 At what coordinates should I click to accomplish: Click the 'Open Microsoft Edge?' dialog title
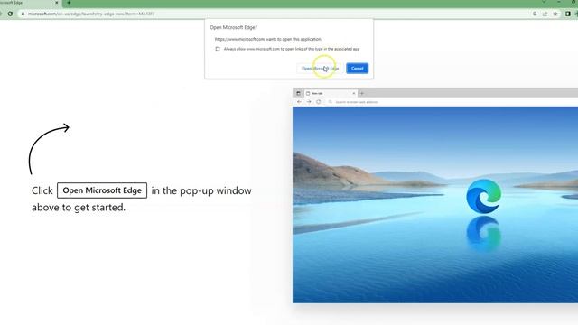pyautogui.click(x=233, y=27)
